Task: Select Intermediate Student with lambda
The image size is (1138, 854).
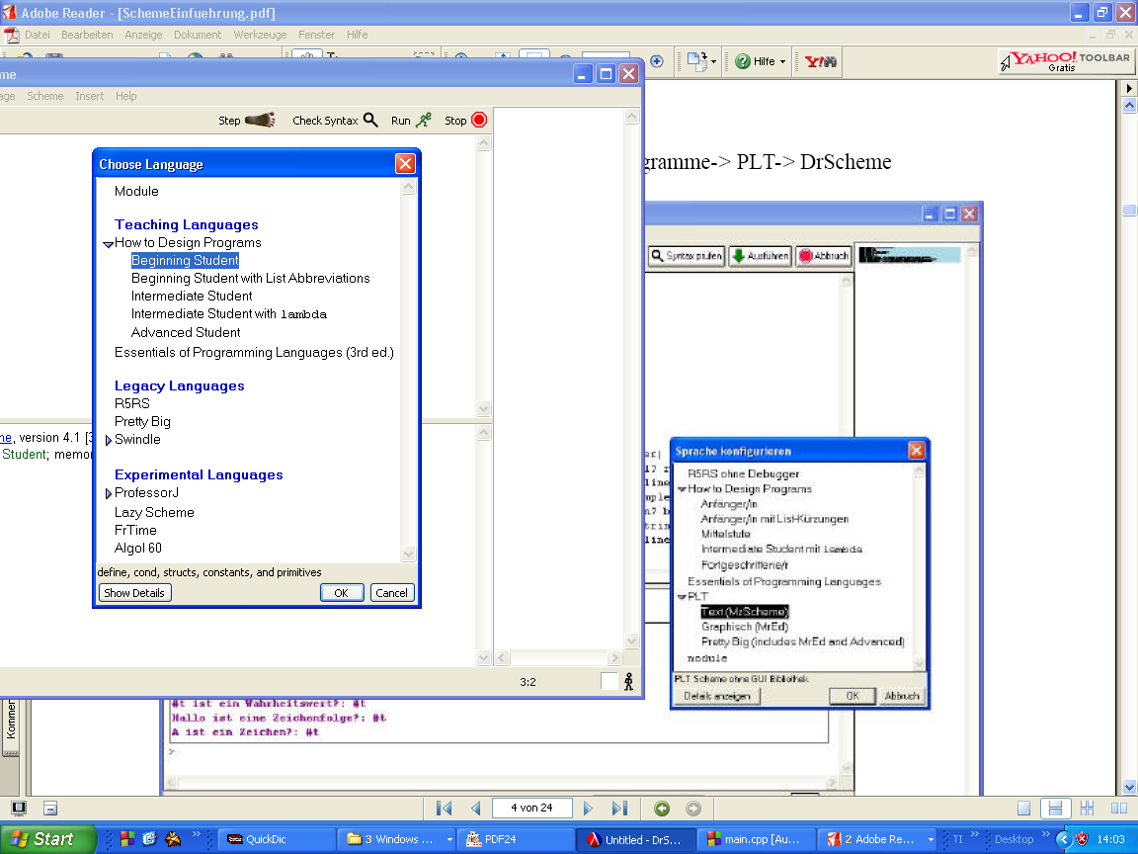Action: pos(228,313)
